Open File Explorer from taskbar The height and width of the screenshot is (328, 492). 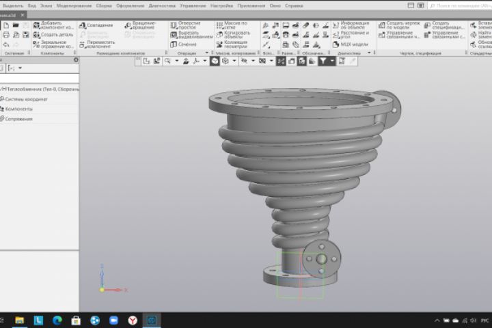click(19, 320)
